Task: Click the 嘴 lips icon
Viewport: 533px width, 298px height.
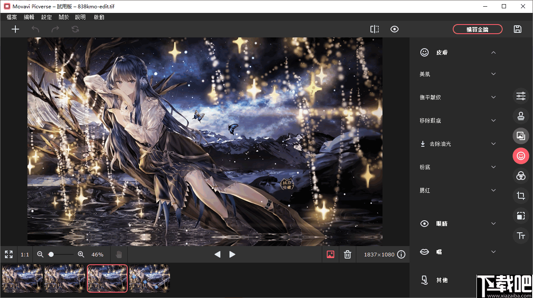Action: 424,252
